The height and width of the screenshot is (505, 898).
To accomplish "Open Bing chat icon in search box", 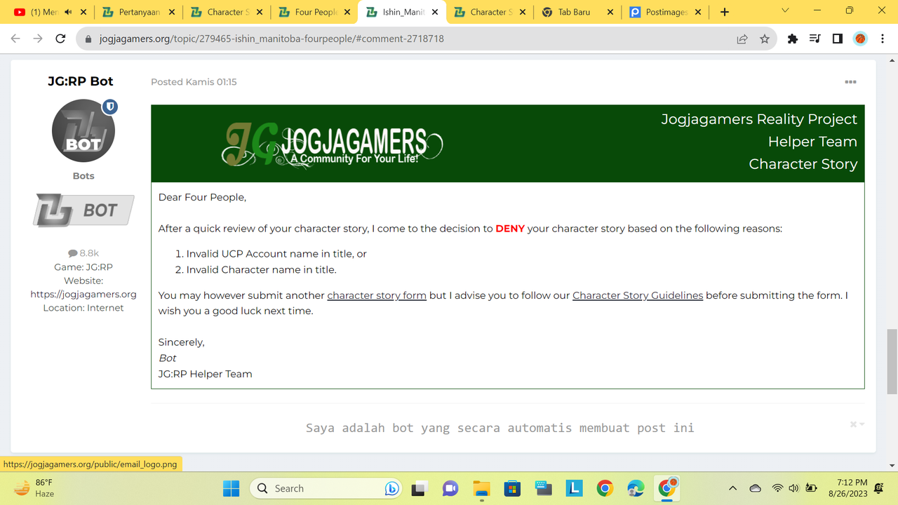I will pyautogui.click(x=391, y=488).
